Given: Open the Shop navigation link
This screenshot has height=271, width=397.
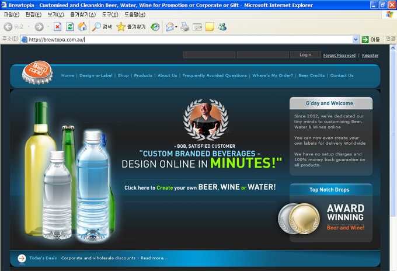Looking at the screenshot, I should click(123, 75).
